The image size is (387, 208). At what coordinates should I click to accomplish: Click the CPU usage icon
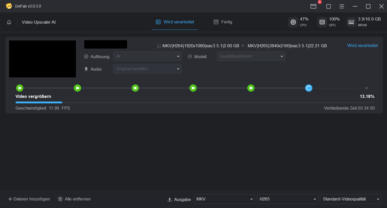(x=293, y=22)
